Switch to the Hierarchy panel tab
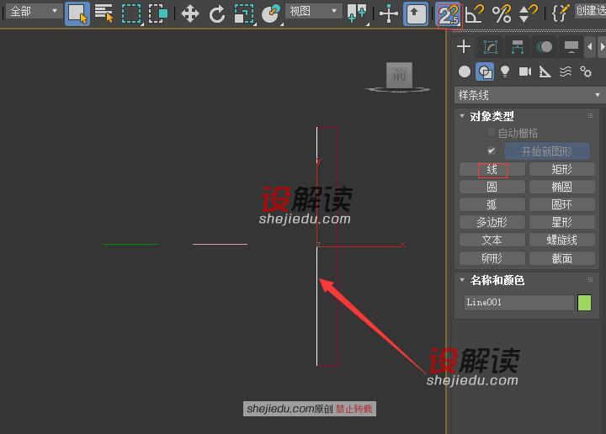 click(x=517, y=47)
